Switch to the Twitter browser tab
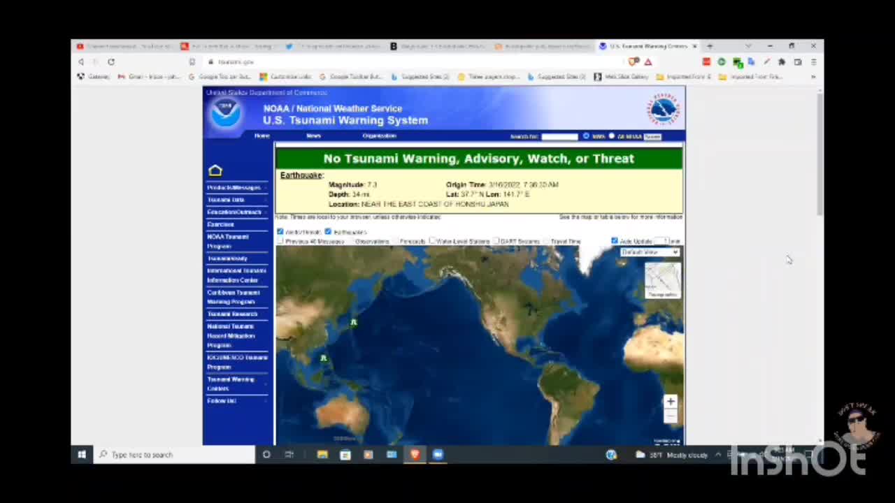This screenshot has height=503, width=895. click(332, 46)
